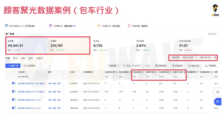
Task: Open 详情 for plan 开口-1205-国内
Action: coord(50,84)
